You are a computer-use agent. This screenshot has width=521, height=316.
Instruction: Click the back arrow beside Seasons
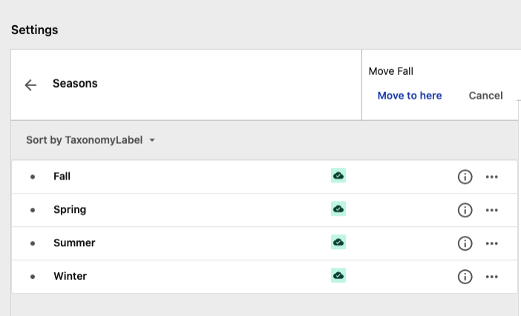coord(30,85)
